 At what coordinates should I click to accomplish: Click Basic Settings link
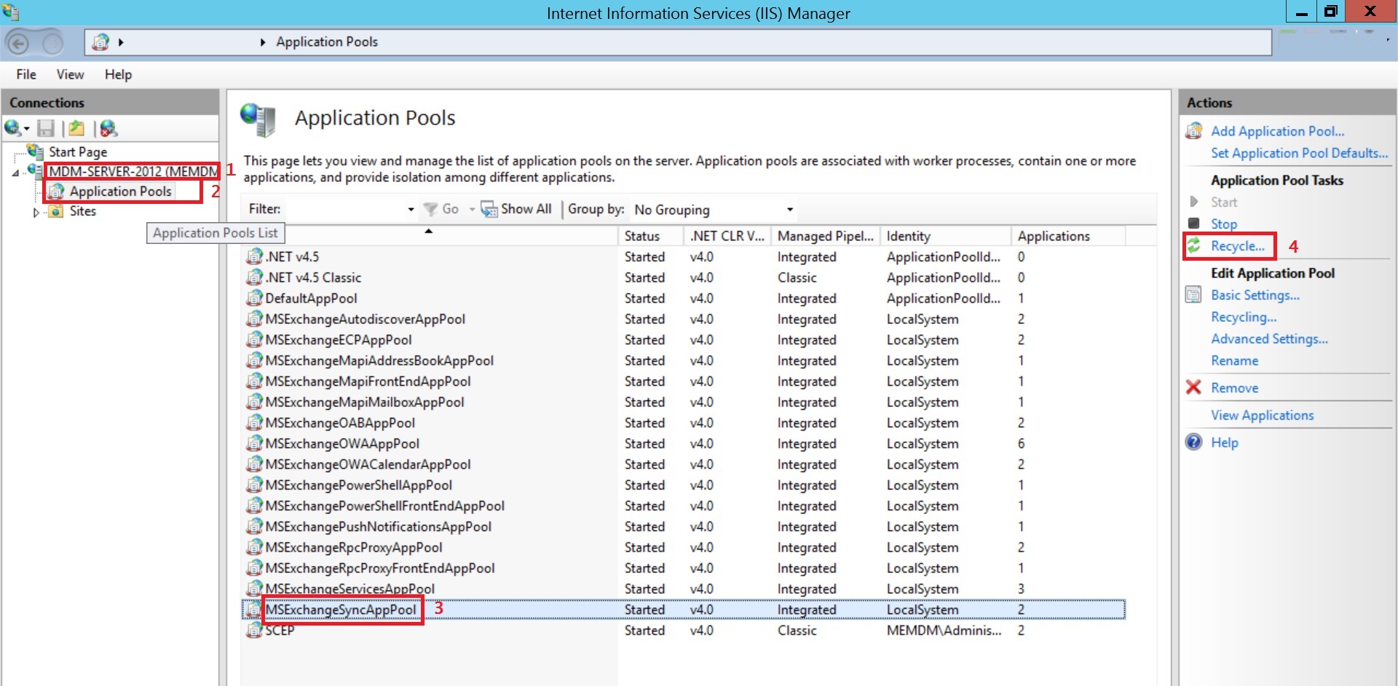(1255, 295)
